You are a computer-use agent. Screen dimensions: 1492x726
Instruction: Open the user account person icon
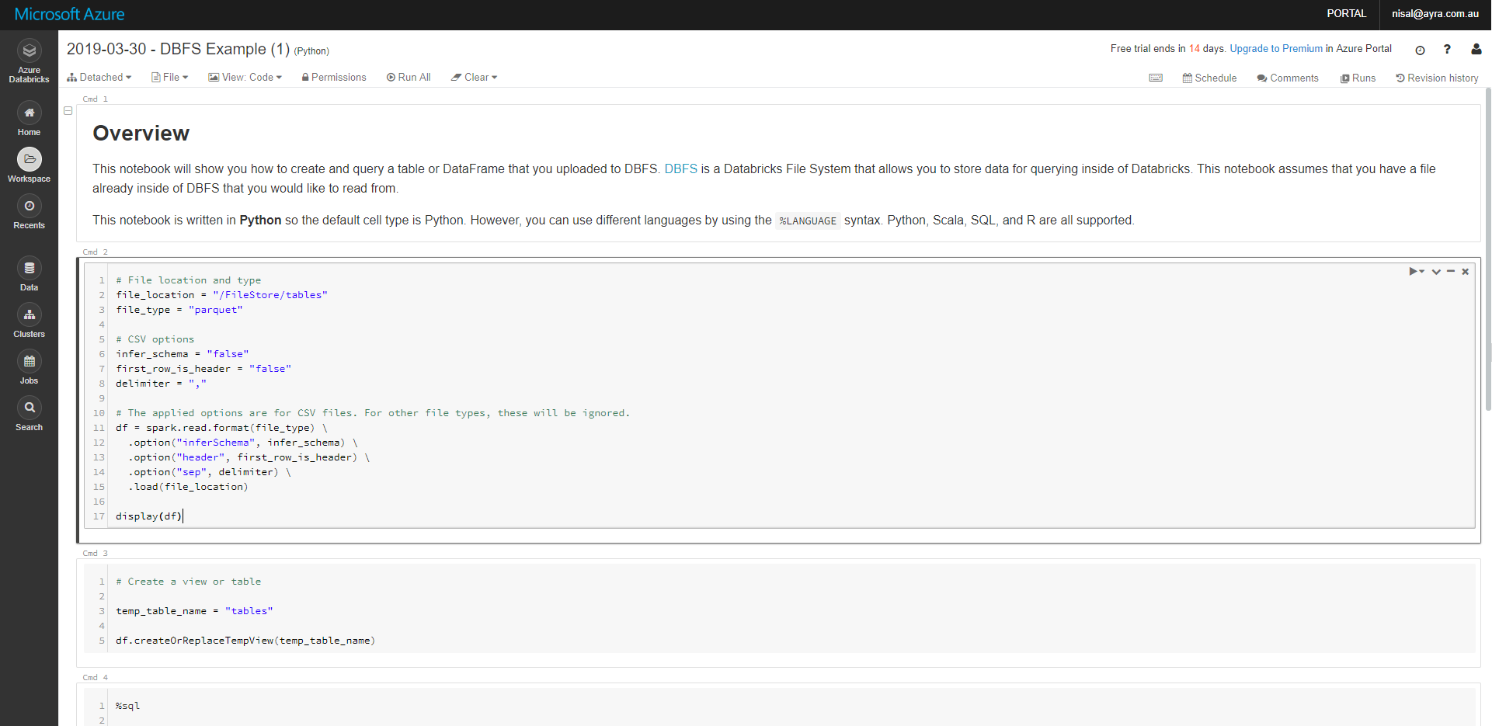pos(1476,49)
